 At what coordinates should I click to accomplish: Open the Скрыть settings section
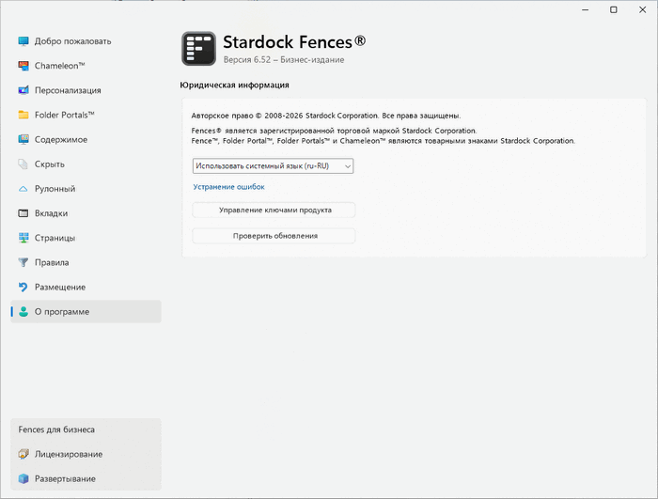86,164
